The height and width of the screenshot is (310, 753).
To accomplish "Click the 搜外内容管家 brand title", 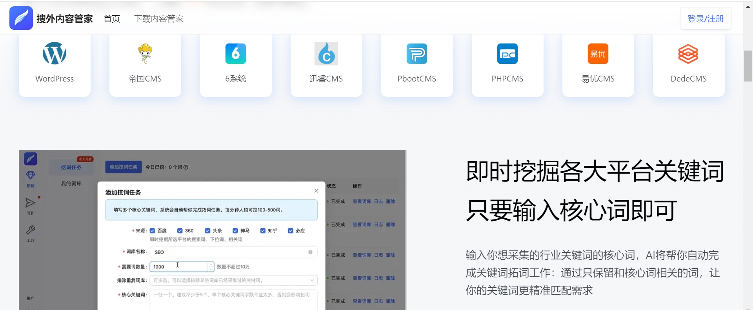I will 65,19.
